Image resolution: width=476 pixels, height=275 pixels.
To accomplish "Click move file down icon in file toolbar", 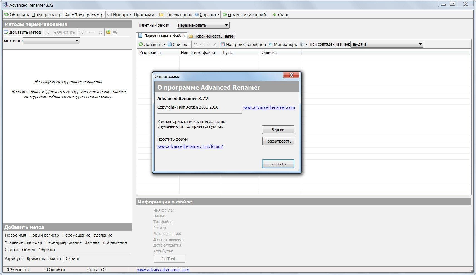I will (x=208, y=44).
